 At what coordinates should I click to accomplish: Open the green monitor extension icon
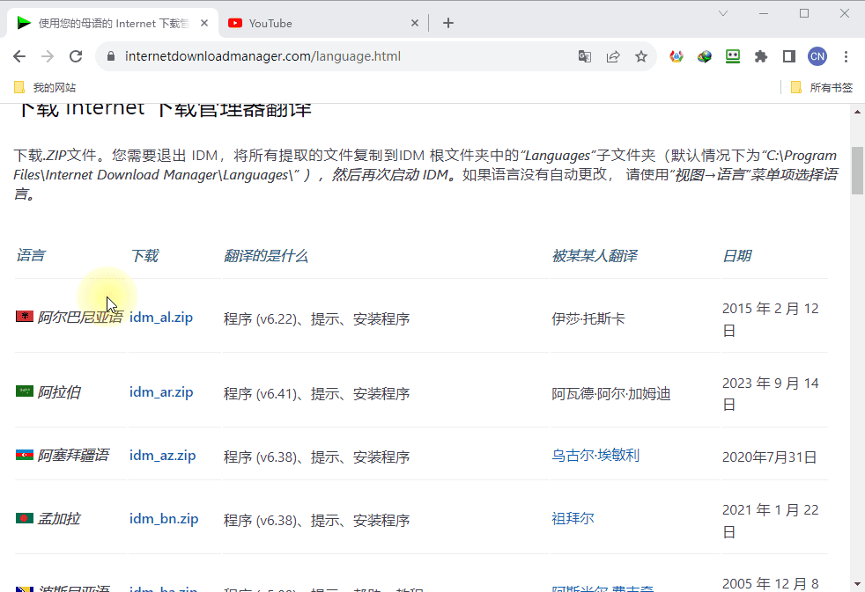[733, 56]
